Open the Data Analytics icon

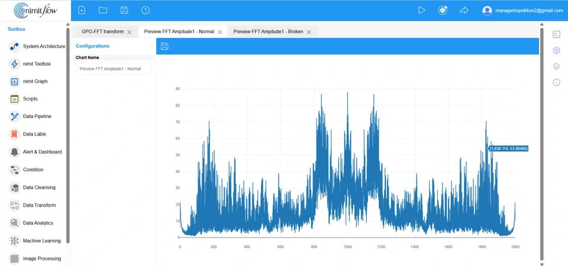pos(14,223)
